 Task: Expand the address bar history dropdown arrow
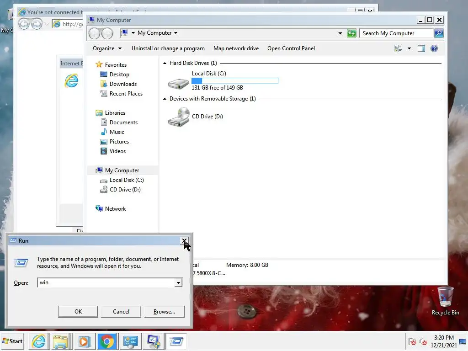pyautogui.click(x=340, y=33)
